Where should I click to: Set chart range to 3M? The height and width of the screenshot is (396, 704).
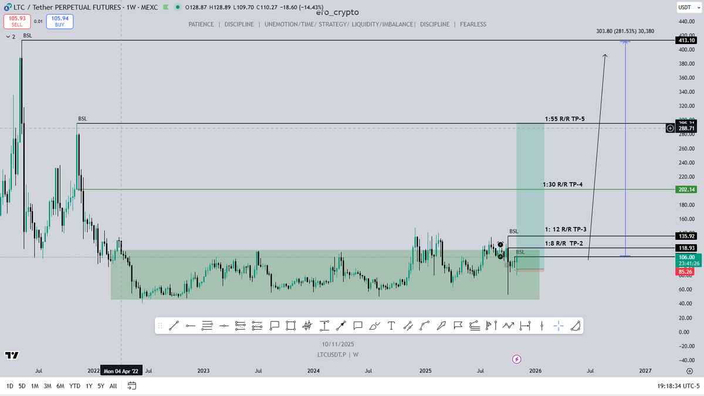(48, 386)
